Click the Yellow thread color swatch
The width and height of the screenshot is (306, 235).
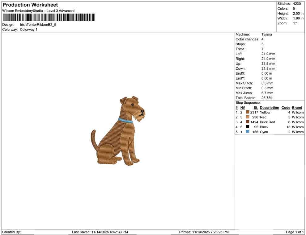click(x=247, y=112)
